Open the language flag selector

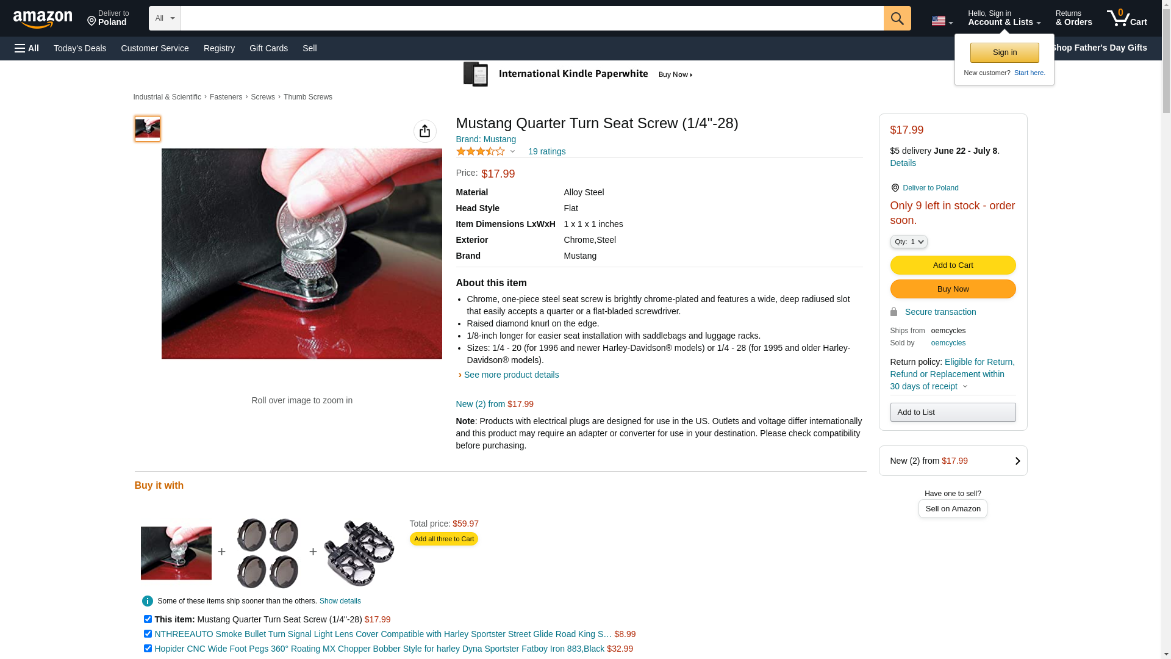[x=942, y=21]
